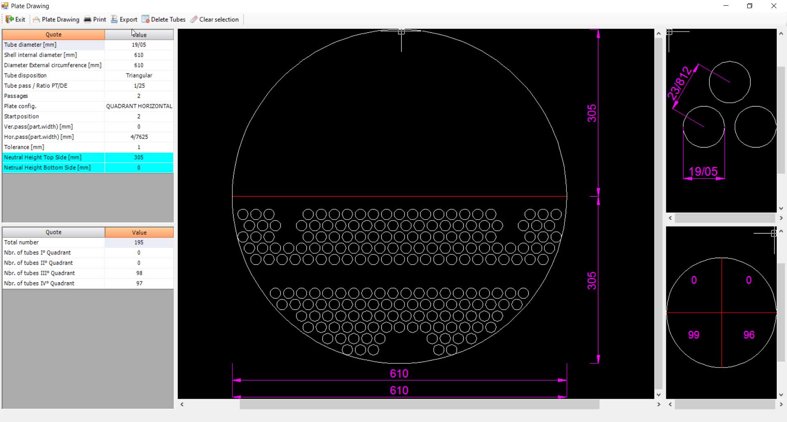The width and height of the screenshot is (787, 422).
Task: Click Delete Tubes text button
Action: [168, 19]
